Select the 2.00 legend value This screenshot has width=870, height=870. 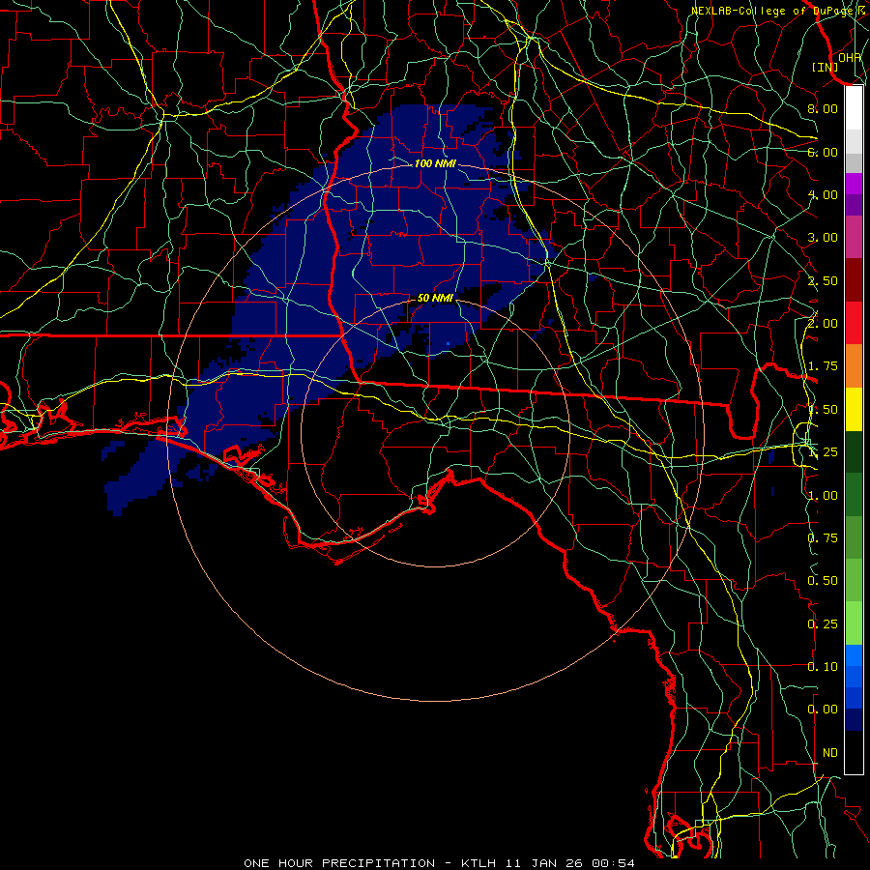823,324
